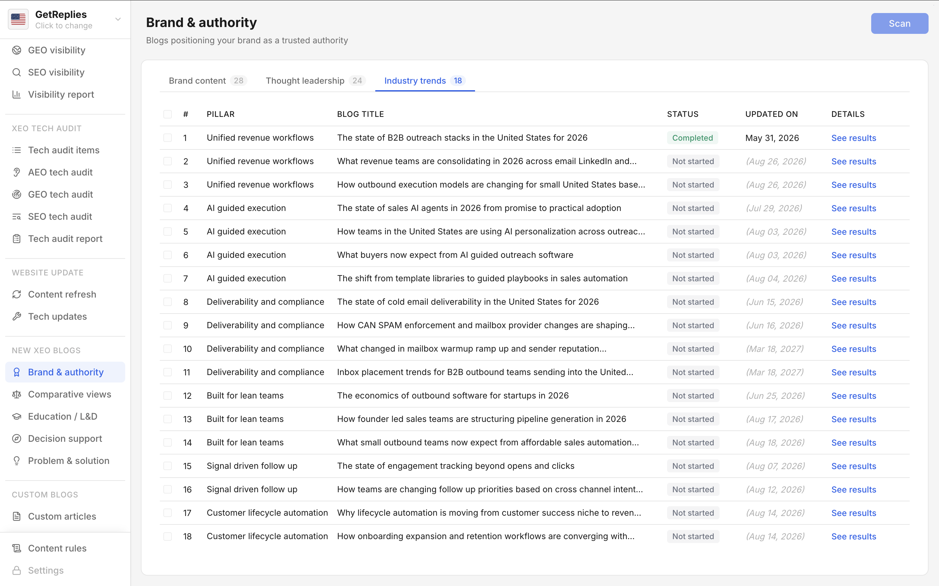
Task: Click "What buyers now expect from AI guided" title
Action: (x=455, y=255)
